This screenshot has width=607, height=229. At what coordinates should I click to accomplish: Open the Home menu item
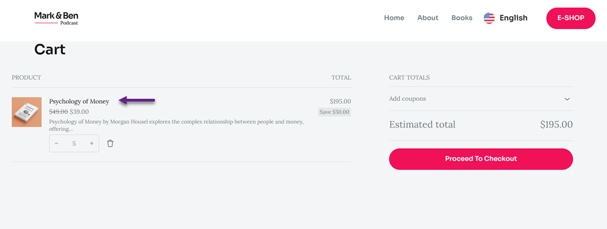[x=394, y=18]
